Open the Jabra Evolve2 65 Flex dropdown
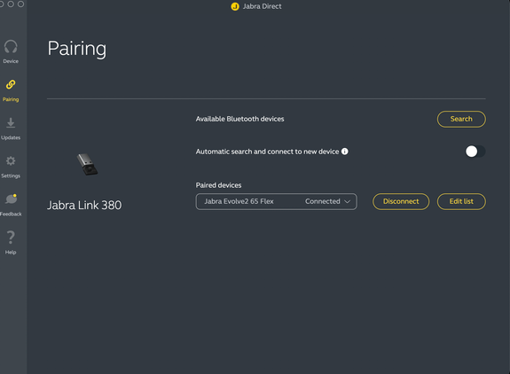The width and height of the screenshot is (510, 374). click(x=276, y=201)
